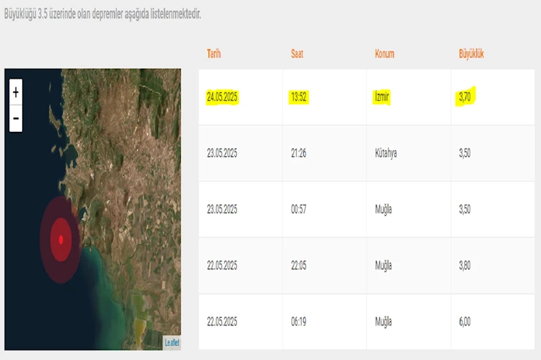This screenshot has width=541, height=360.
Task: Select the Konum column header
Action: coord(385,53)
